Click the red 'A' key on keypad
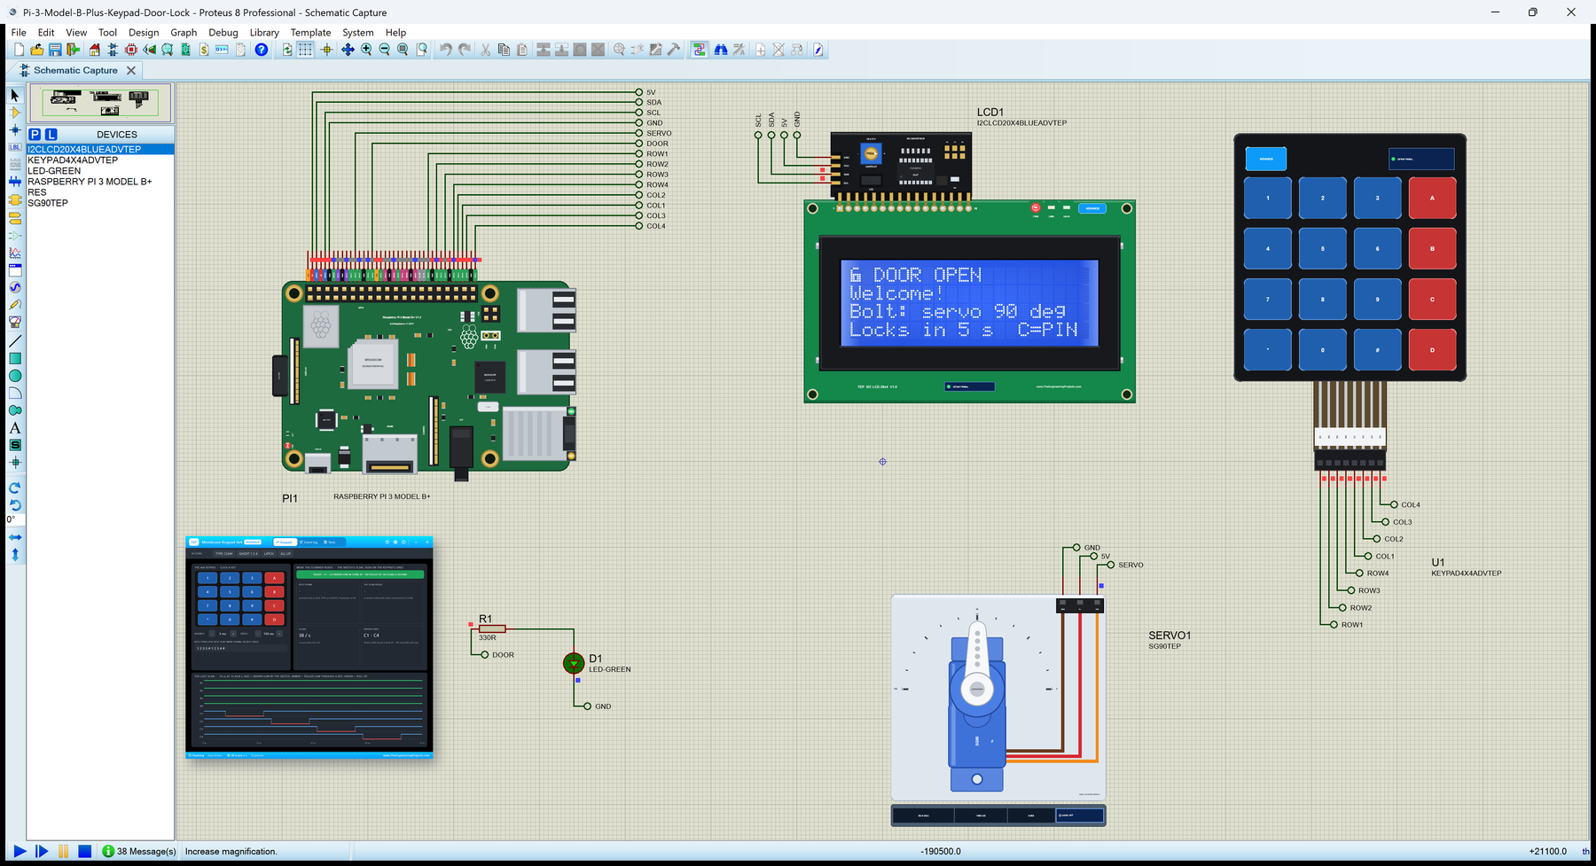The image size is (1596, 866). [x=1432, y=198]
